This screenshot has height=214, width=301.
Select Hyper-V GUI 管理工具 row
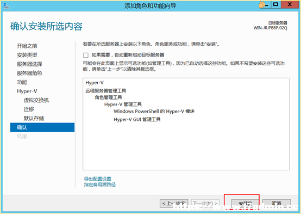click(x=137, y=119)
